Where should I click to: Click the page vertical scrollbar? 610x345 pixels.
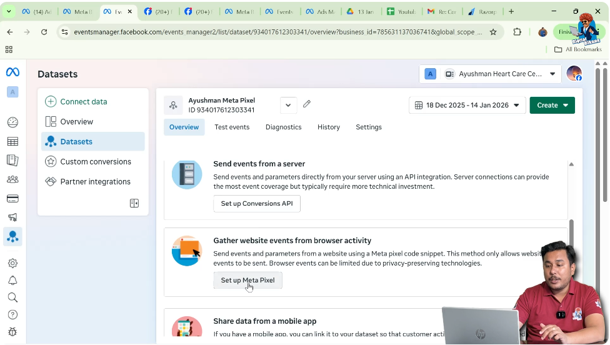coord(605,134)
